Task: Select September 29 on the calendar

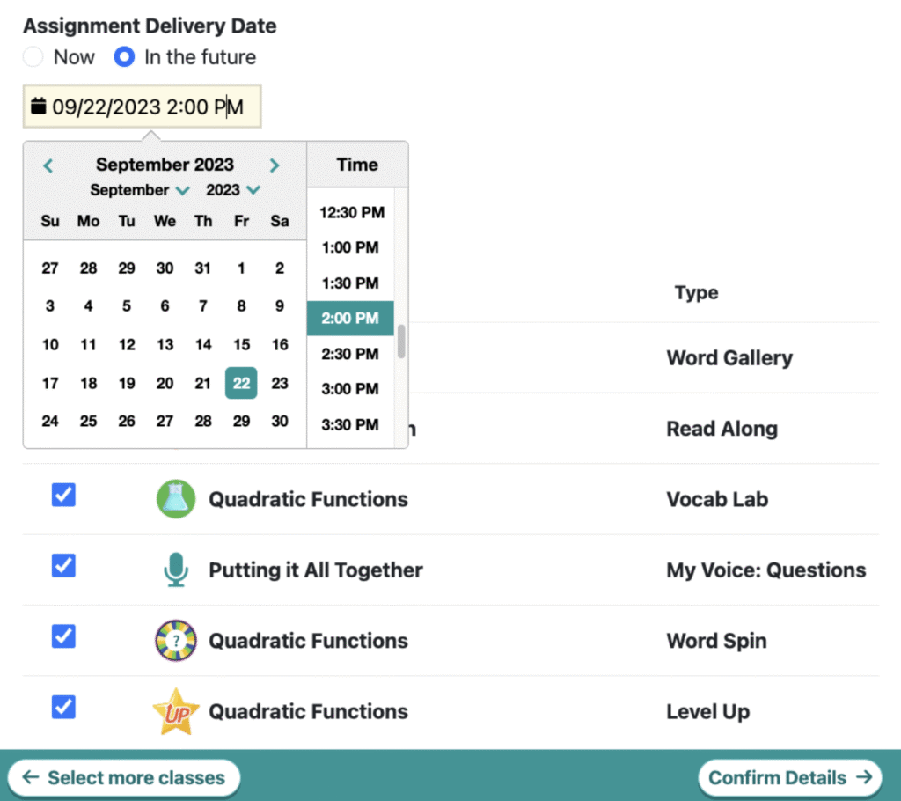Action: pyautogui.click(x=241, y=421)
